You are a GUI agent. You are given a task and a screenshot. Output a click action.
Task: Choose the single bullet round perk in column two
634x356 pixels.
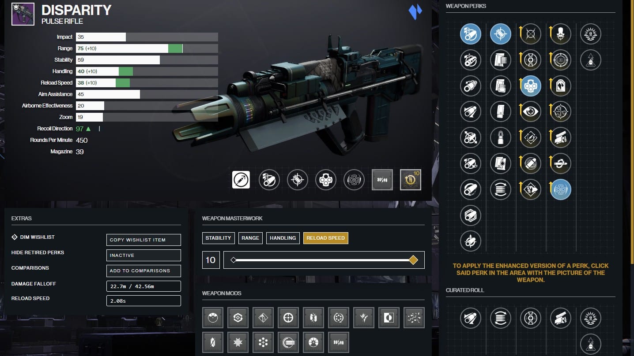click(x=501, y=138)
